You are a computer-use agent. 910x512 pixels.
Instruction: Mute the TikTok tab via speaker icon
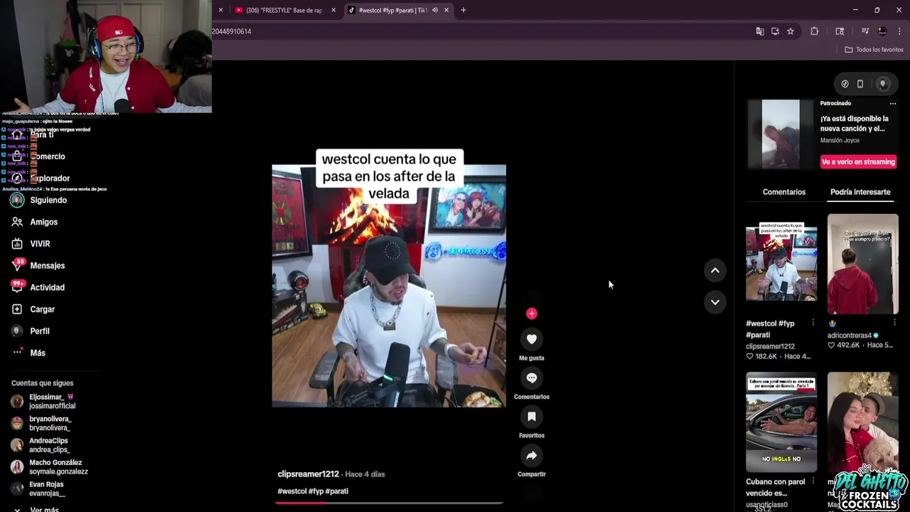(x=435, y=10)
